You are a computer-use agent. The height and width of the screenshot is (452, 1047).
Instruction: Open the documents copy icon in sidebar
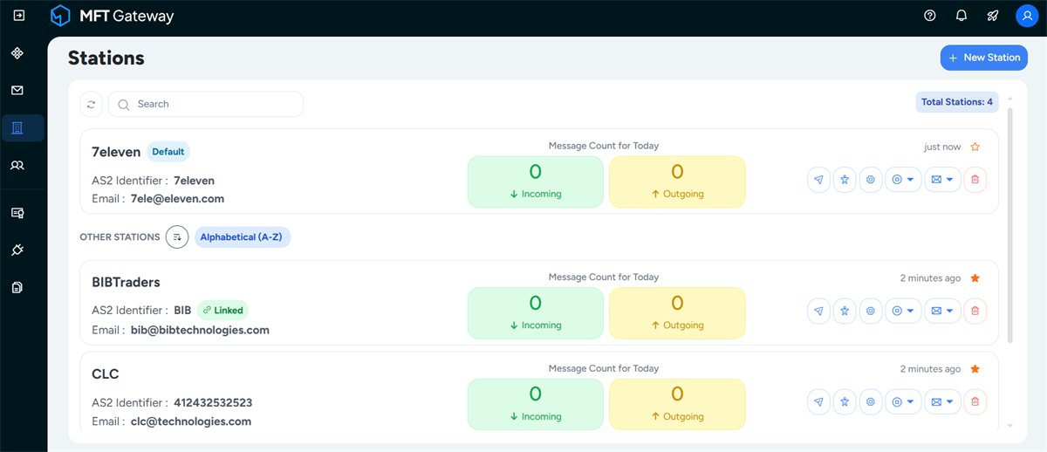click(17, 287)
